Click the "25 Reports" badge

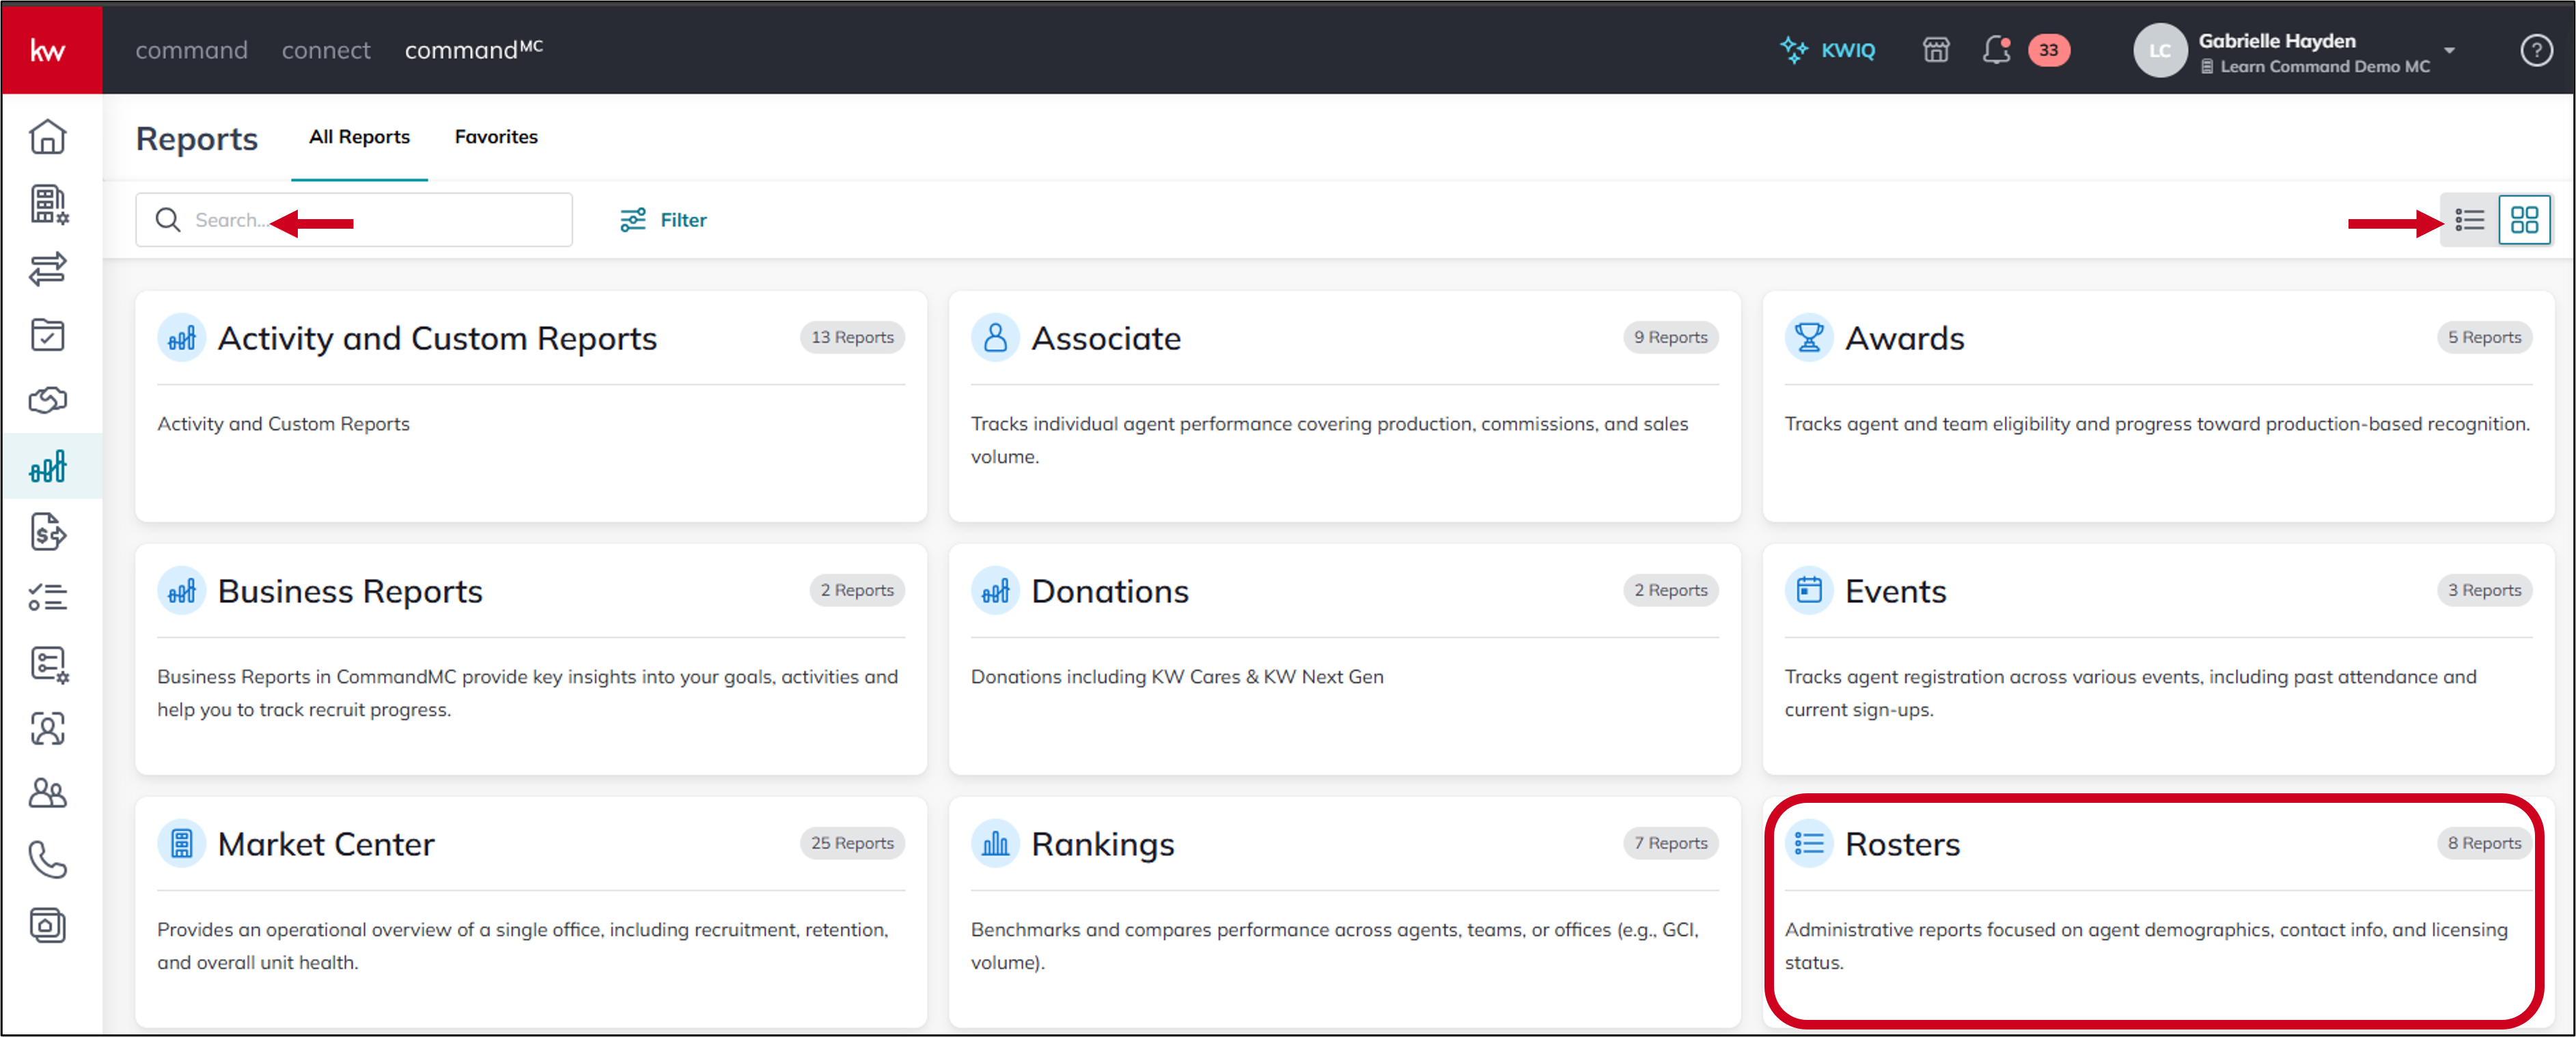[x=852, y=843]
